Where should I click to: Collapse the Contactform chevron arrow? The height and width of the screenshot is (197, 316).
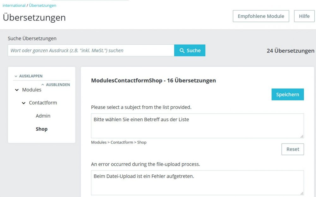[x=24, y=103]
